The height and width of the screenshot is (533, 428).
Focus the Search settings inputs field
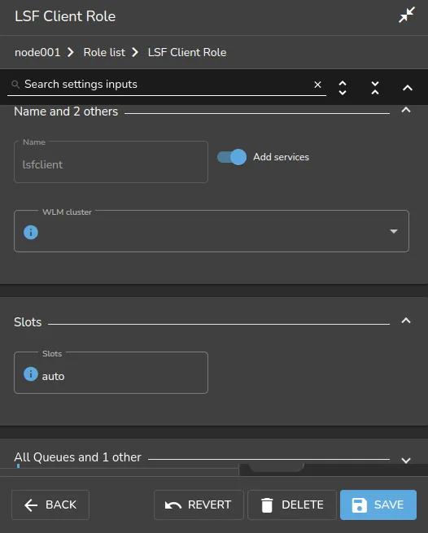(167, 85)
